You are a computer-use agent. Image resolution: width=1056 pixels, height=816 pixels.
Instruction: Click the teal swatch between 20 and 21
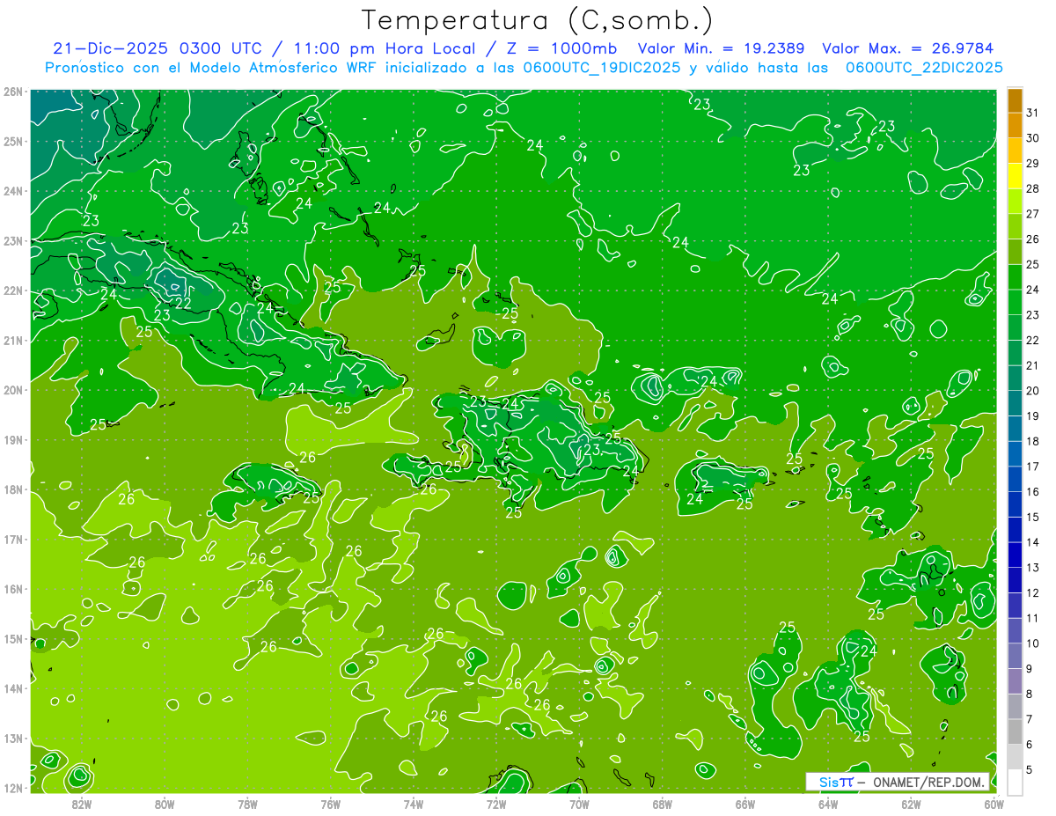[1015, 378]
